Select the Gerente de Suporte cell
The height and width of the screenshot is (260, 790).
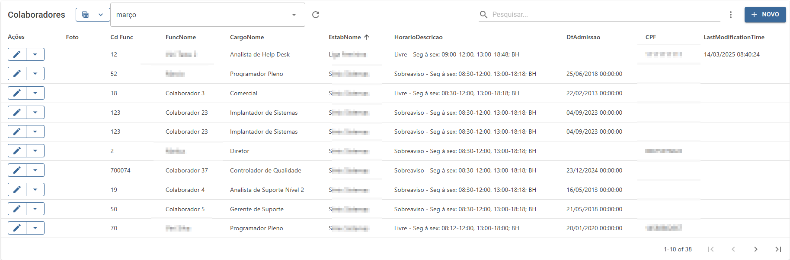[x=257, y=209]
